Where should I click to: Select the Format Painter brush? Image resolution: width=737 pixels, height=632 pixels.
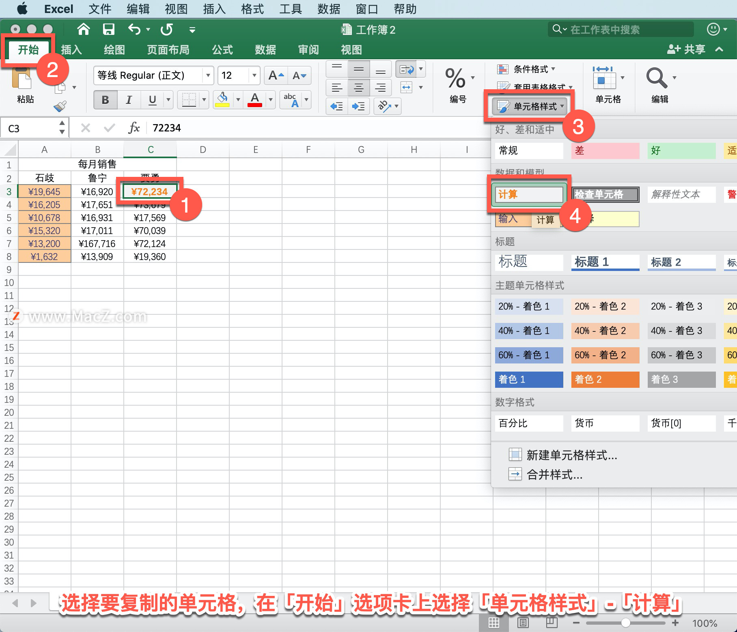click(x=60, y=106)
